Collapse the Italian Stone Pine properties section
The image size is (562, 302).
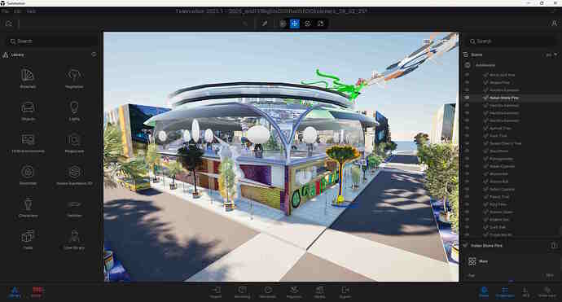pos(466,246)
